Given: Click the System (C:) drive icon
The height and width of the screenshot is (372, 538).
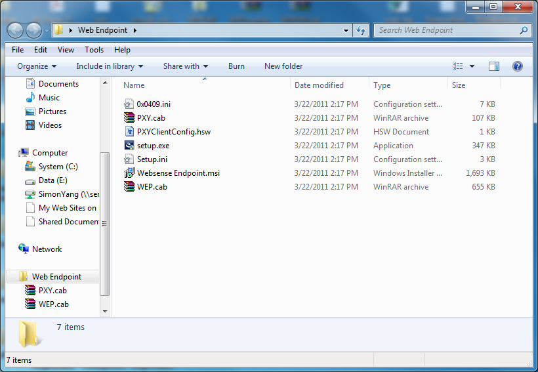Looking at the screenshot, I should (30, 167).
